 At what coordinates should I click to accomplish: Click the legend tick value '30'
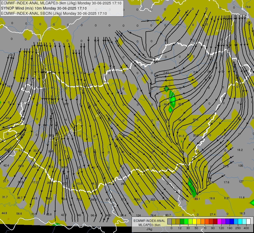tap(188, 228)
